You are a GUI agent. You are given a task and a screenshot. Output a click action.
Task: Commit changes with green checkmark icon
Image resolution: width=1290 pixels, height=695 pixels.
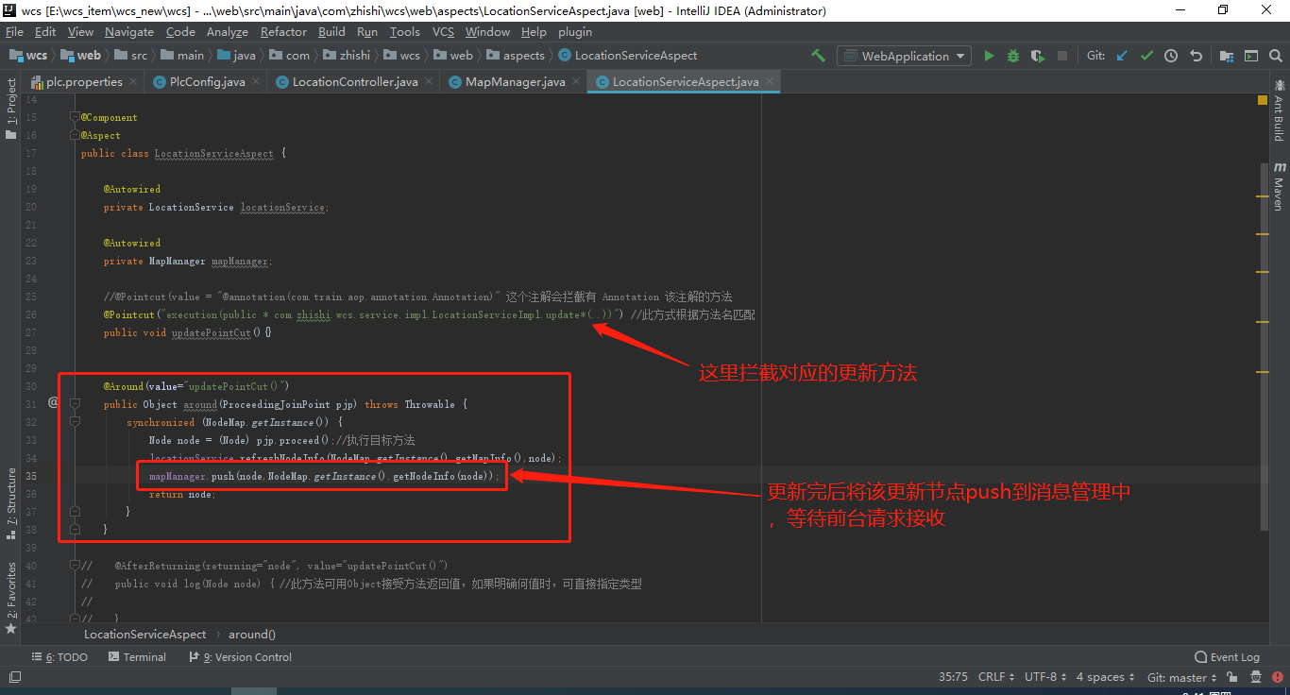point(1146,56)
